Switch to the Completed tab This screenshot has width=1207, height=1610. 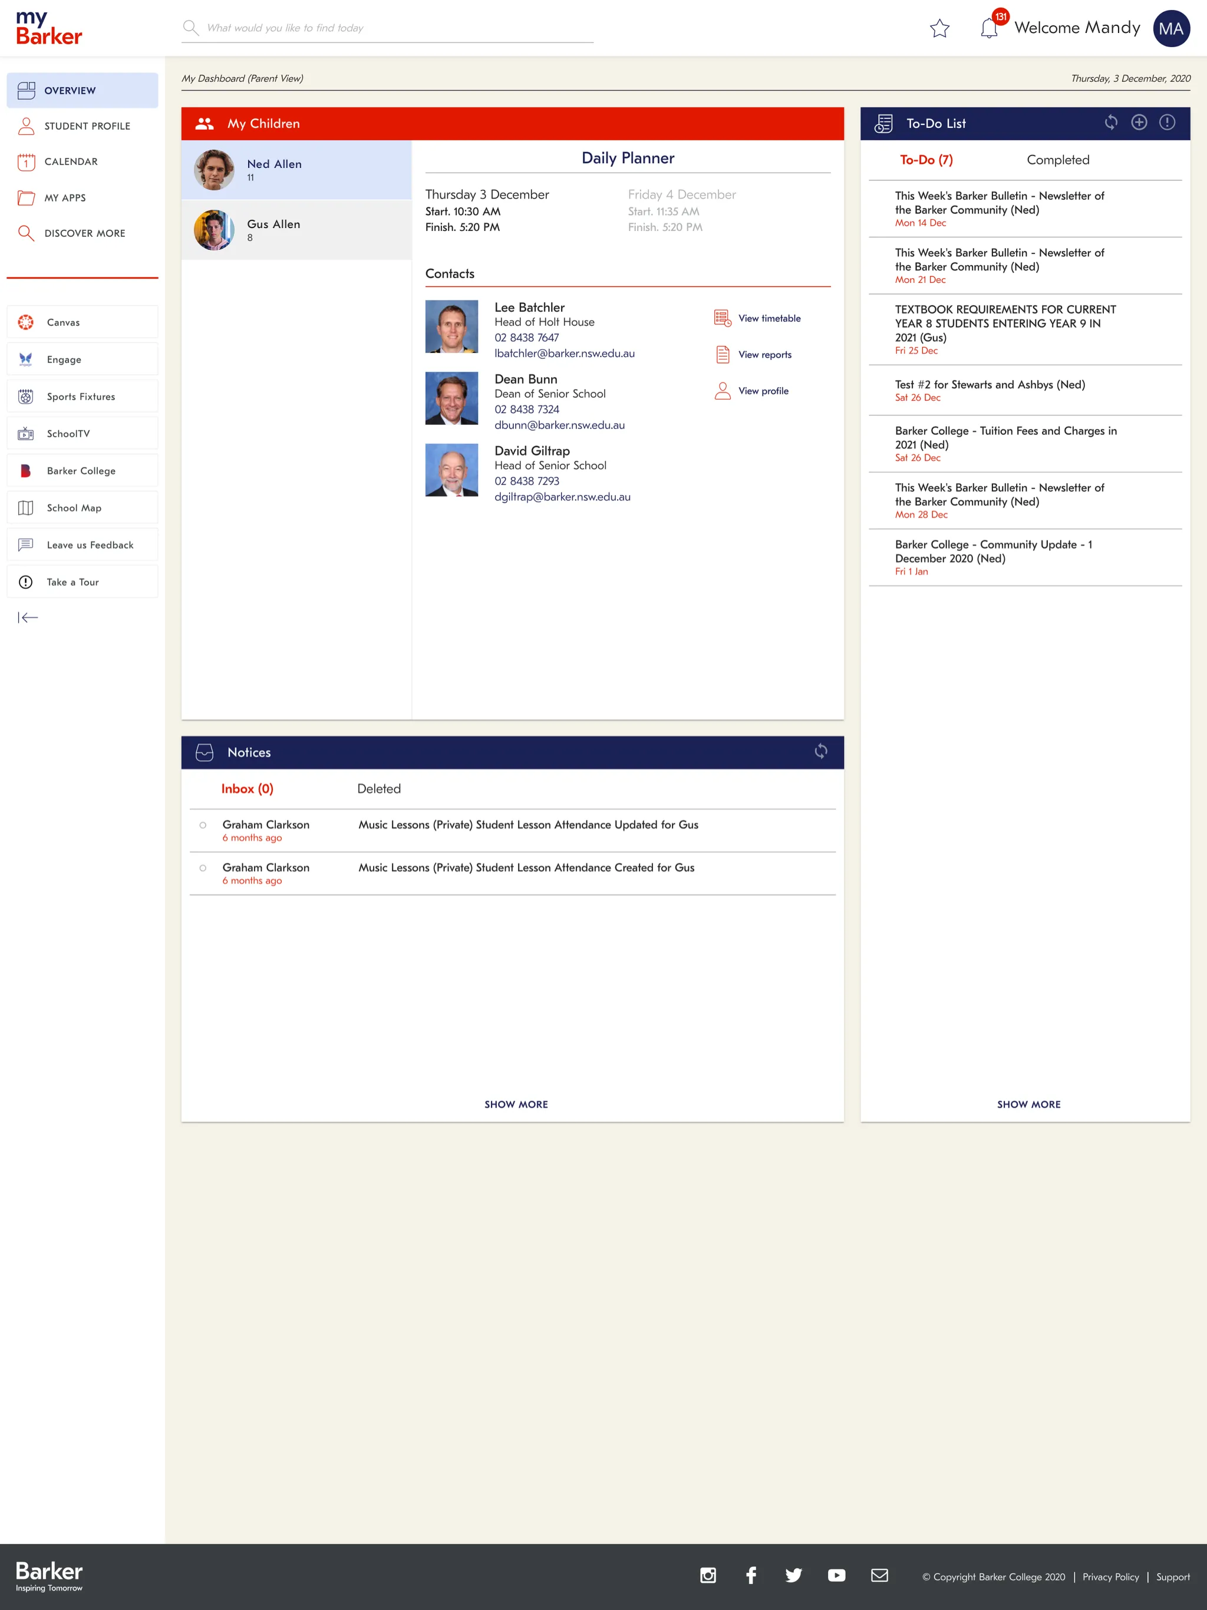pos(1057,160)
